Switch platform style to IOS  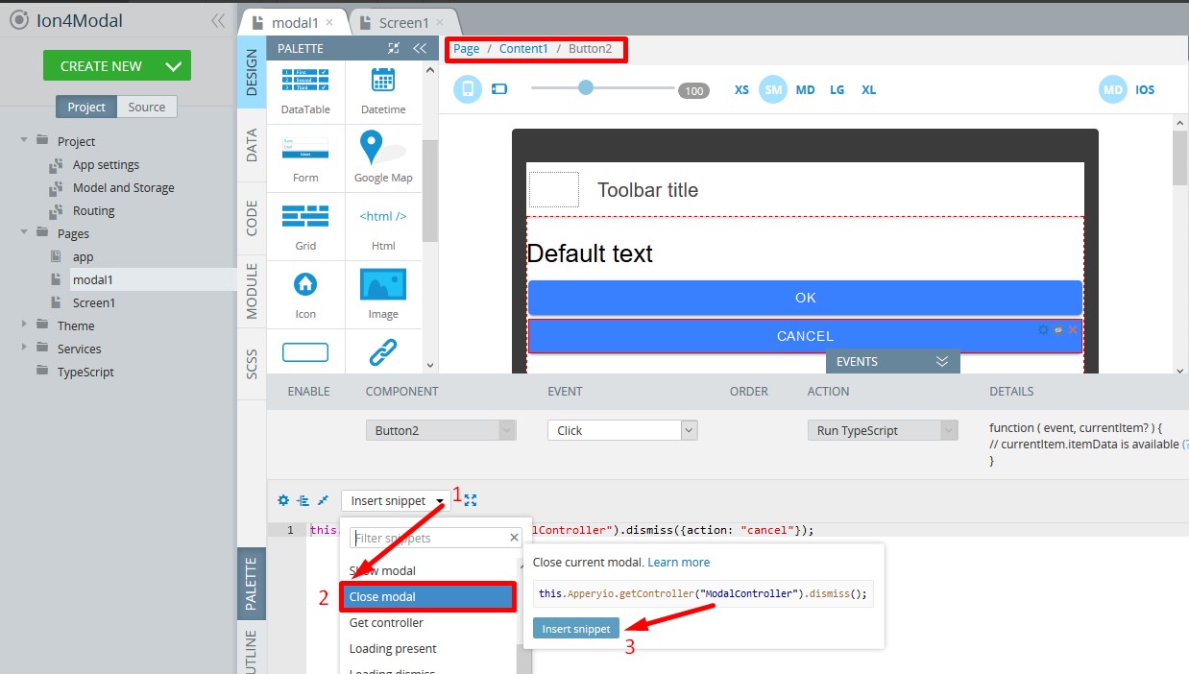point(1145,89)
